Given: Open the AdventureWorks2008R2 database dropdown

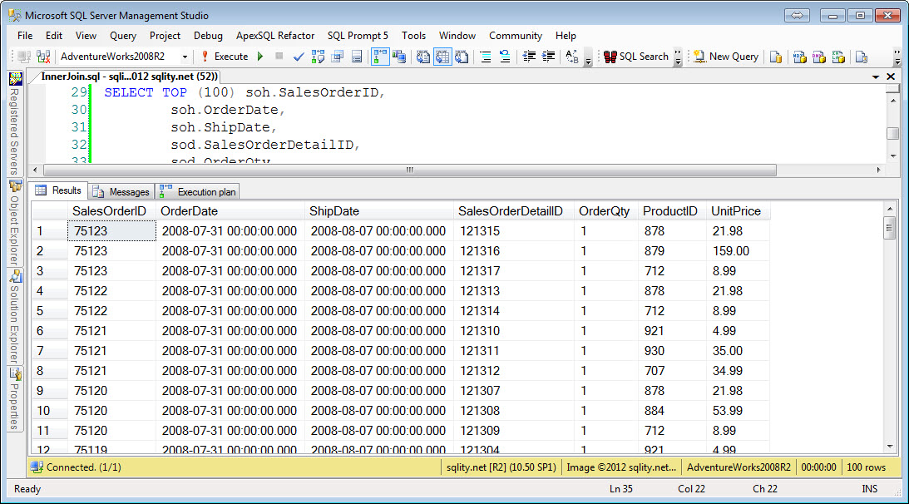Looking at the screenshot, I should coord(184,57).
